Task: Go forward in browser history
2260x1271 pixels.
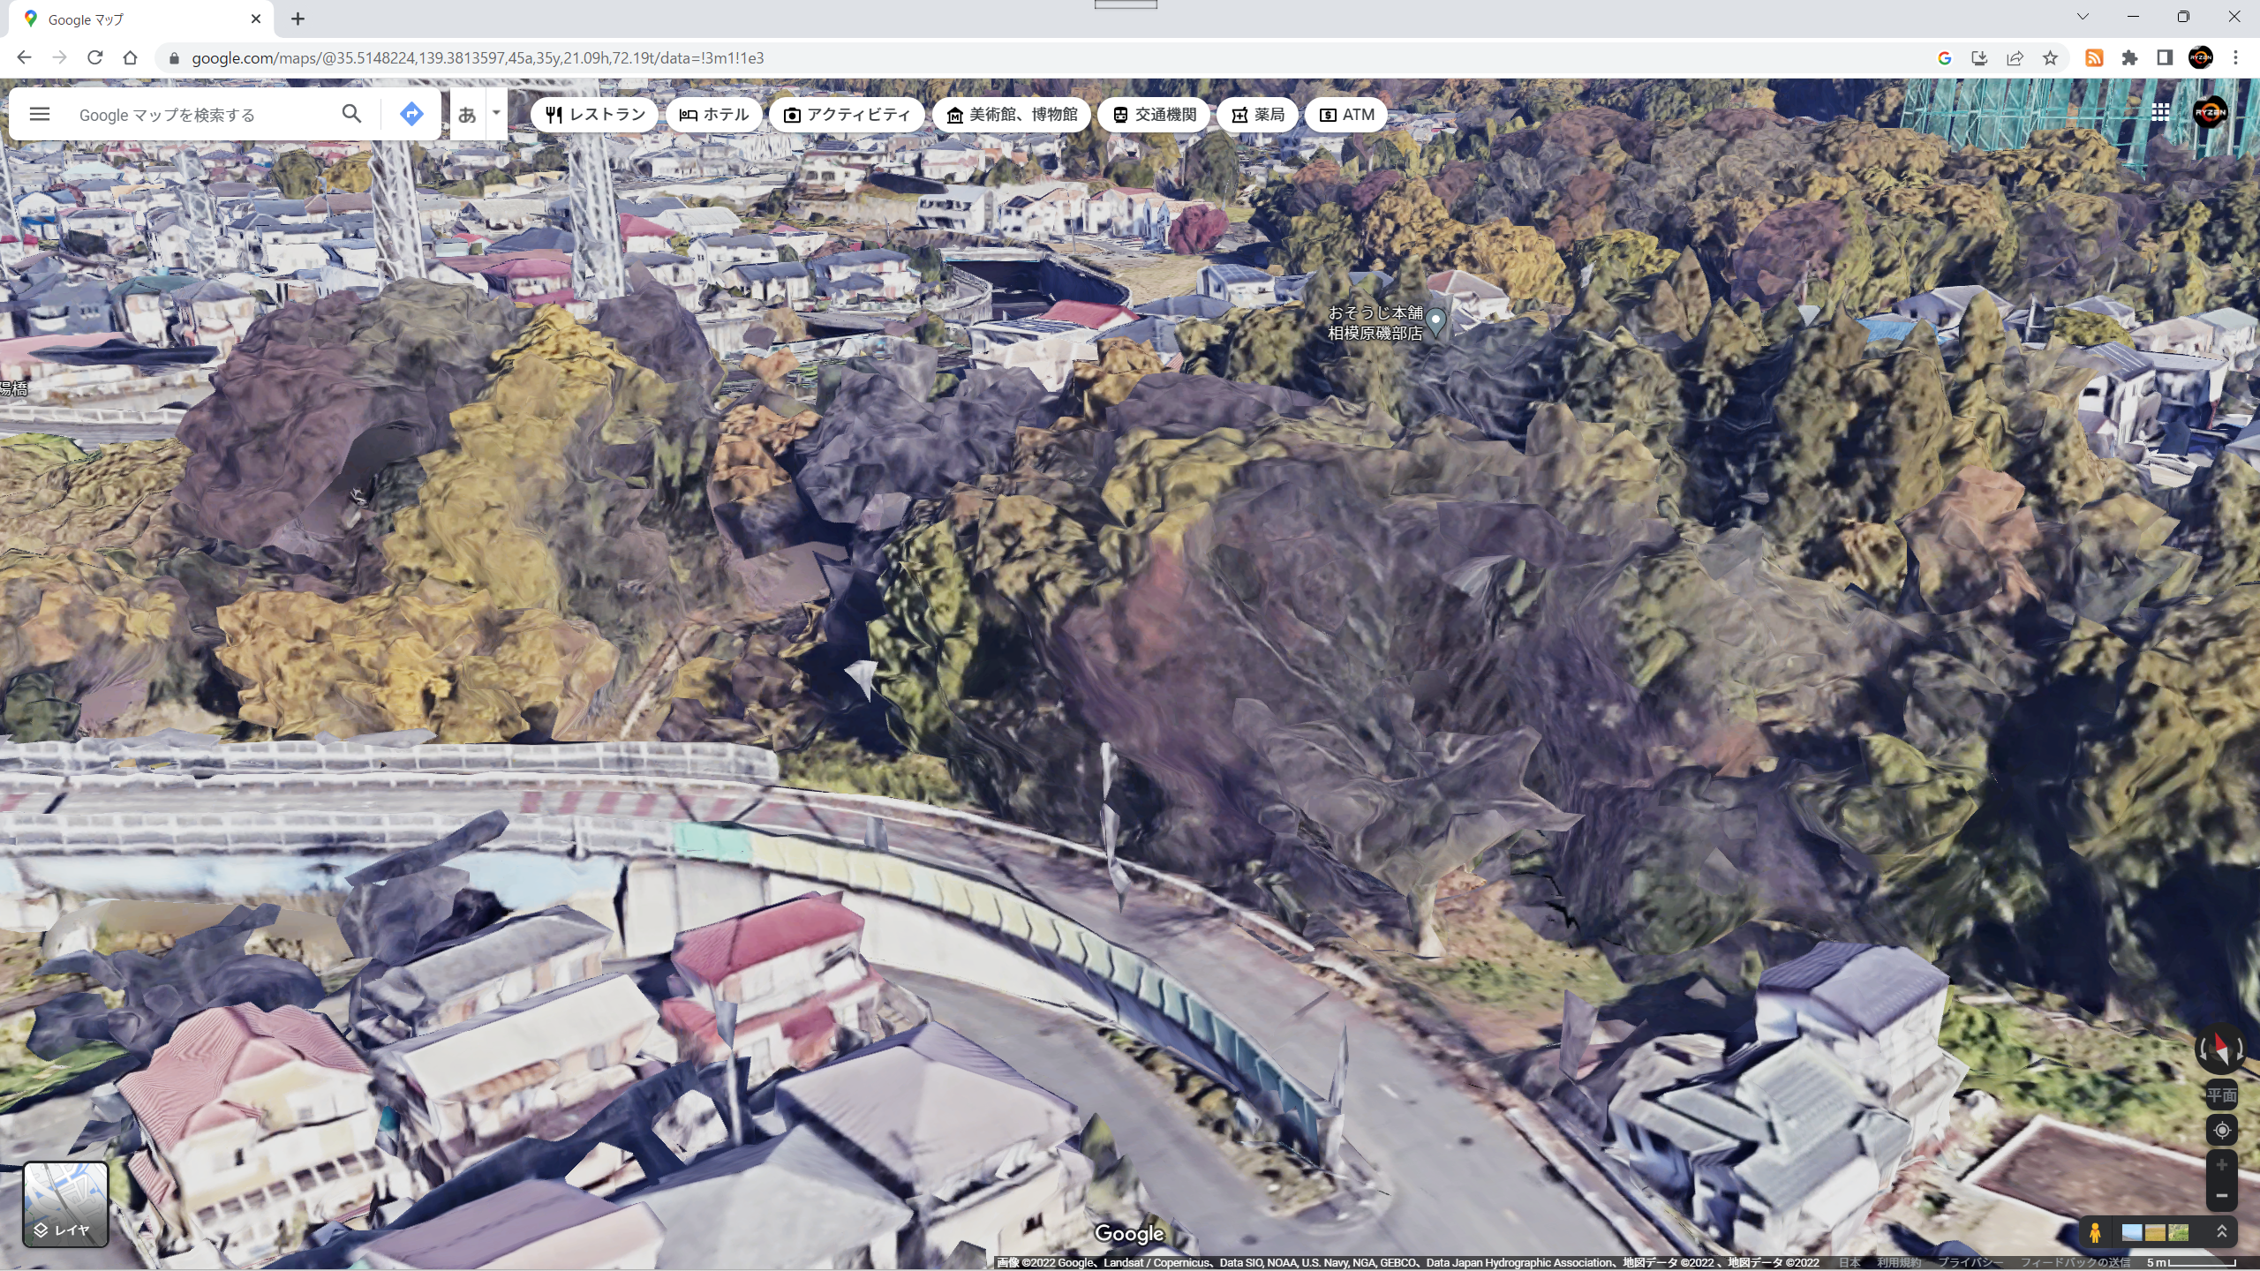Action: [59, 57]
